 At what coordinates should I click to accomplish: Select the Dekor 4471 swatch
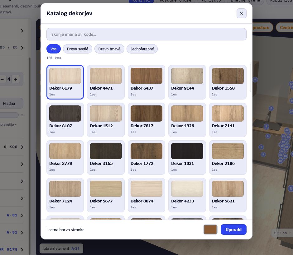click(x=106, y=82)
